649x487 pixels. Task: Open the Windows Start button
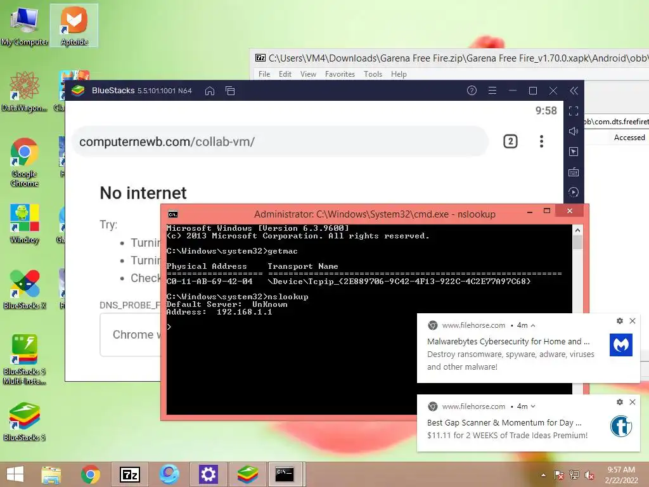click(15, 474)
